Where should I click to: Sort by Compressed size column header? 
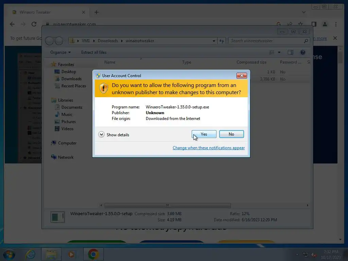[251, 63]
